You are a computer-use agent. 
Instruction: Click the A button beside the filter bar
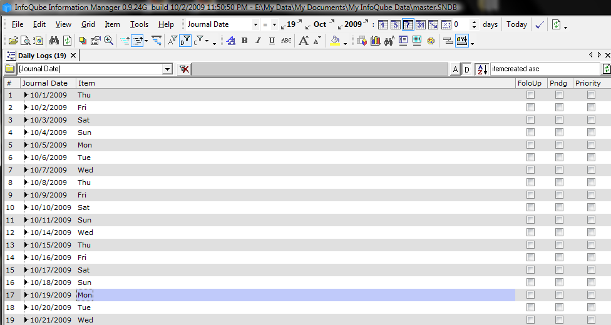click(x=455, y=69)
